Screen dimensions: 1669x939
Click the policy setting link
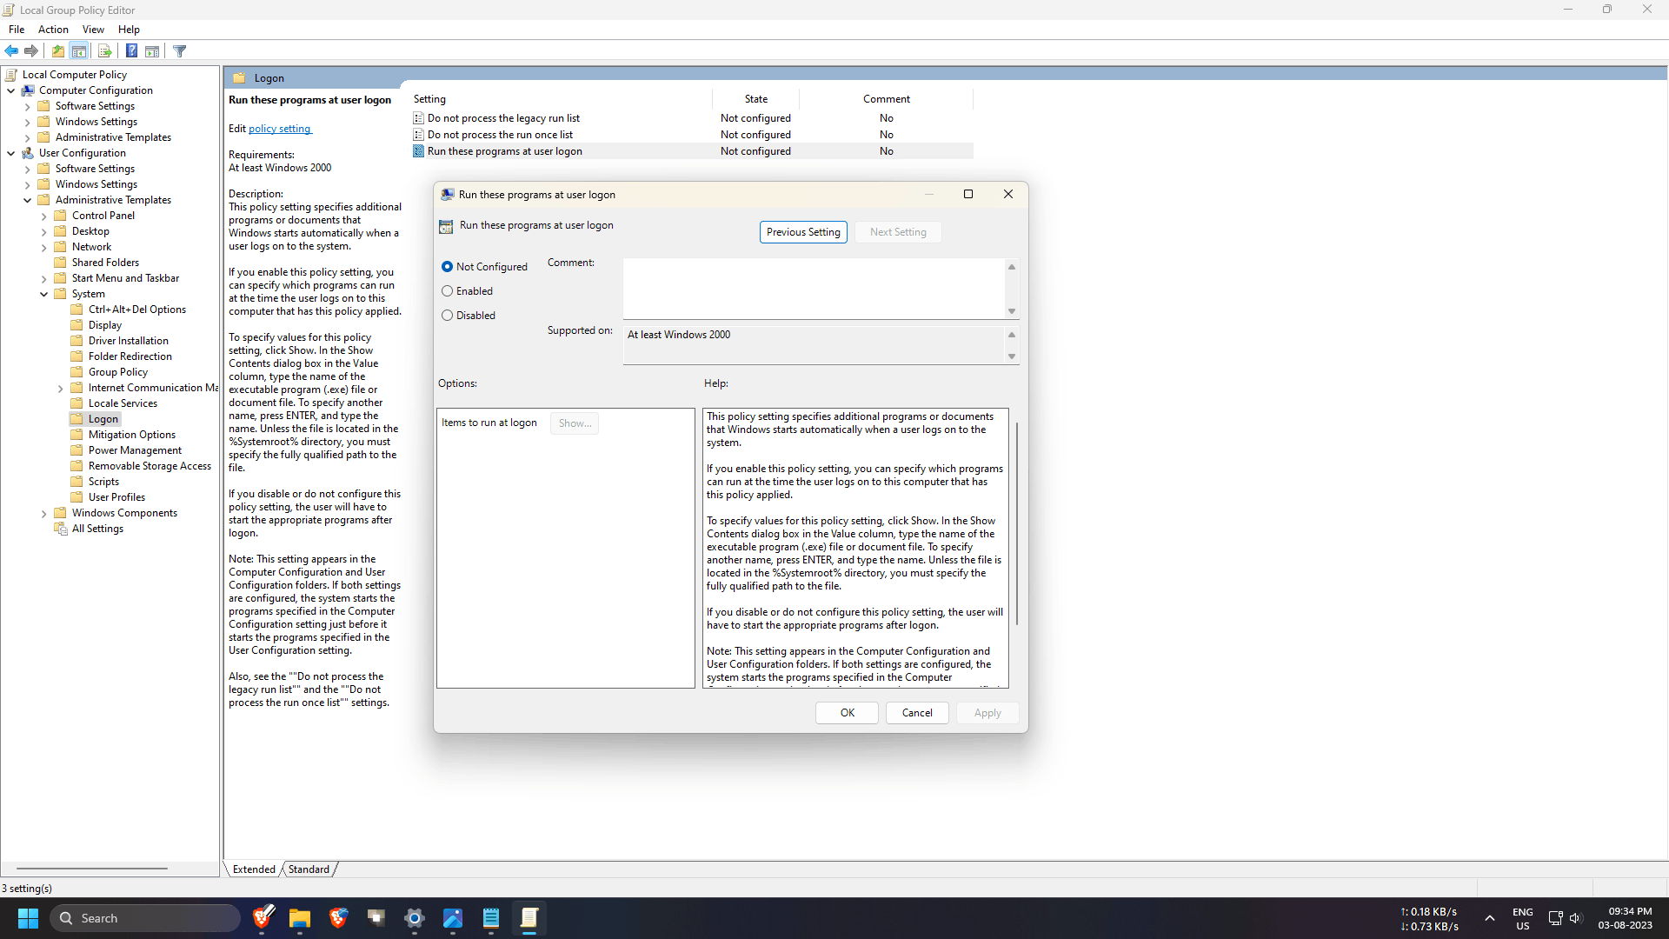[280, 129]
